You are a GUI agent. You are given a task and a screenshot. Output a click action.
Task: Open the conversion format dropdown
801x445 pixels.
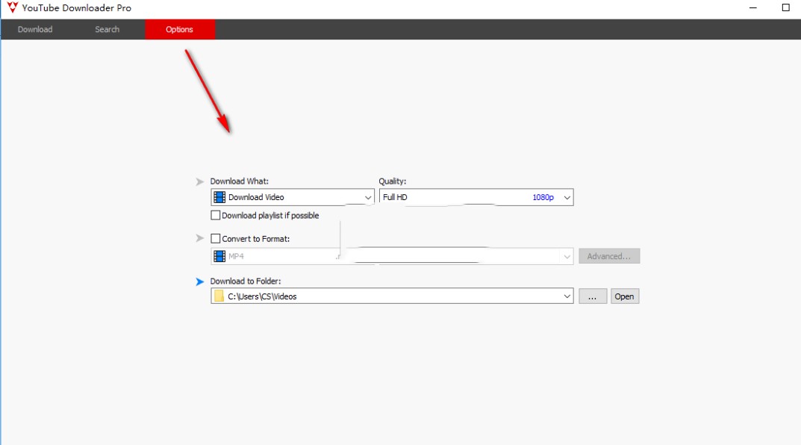[x=567, y=255]
